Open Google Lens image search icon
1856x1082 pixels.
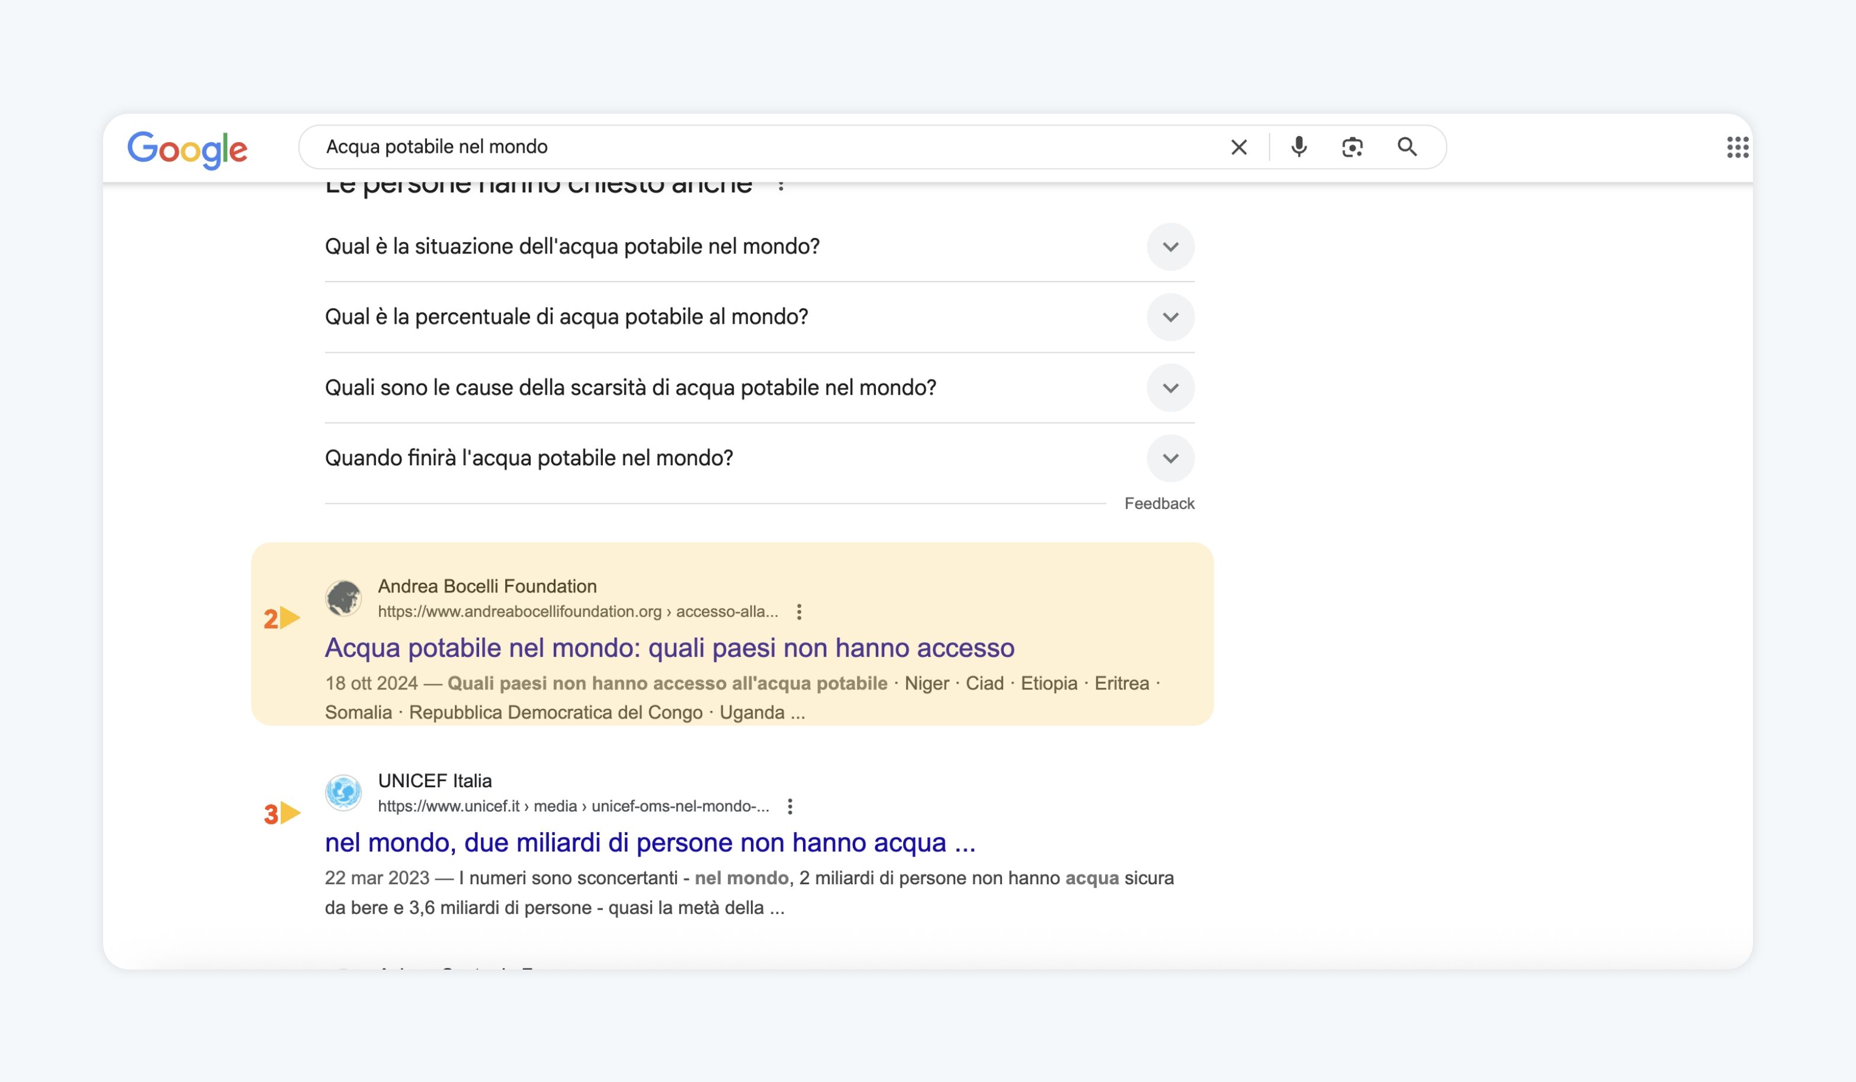point(1352,147)
